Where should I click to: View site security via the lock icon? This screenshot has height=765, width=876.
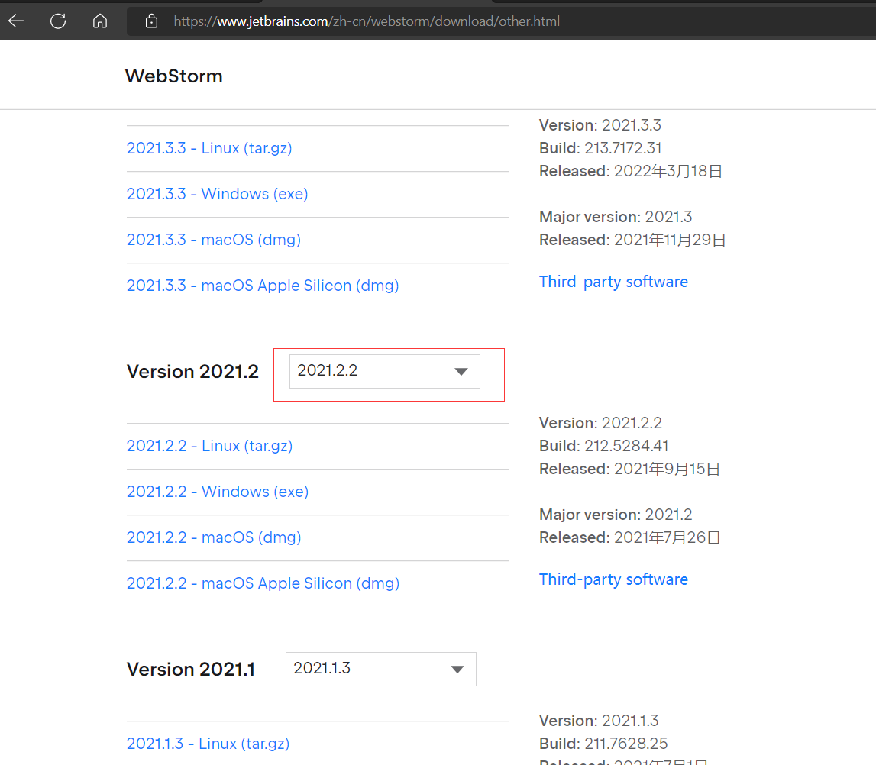pos(151,21)
